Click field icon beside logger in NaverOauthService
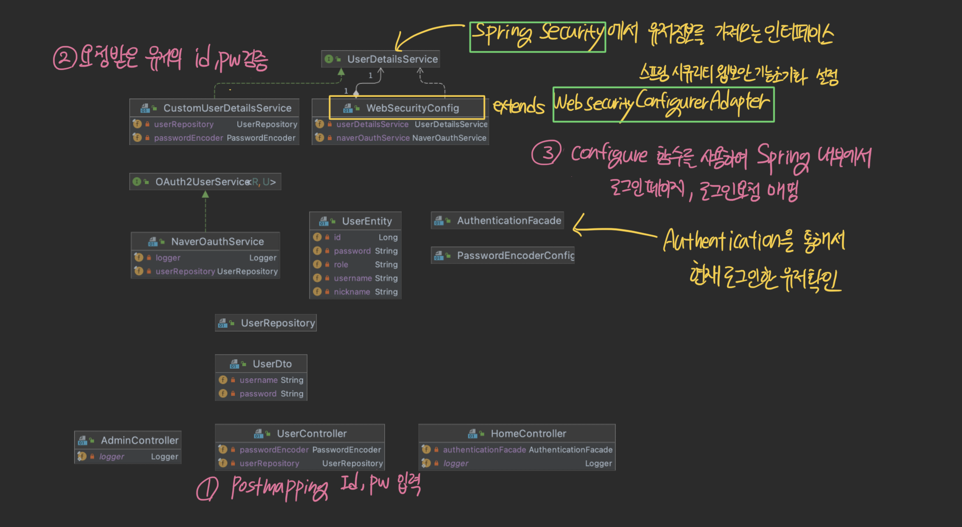The width and height of the screenshot is (962, 527). (139, 258)
